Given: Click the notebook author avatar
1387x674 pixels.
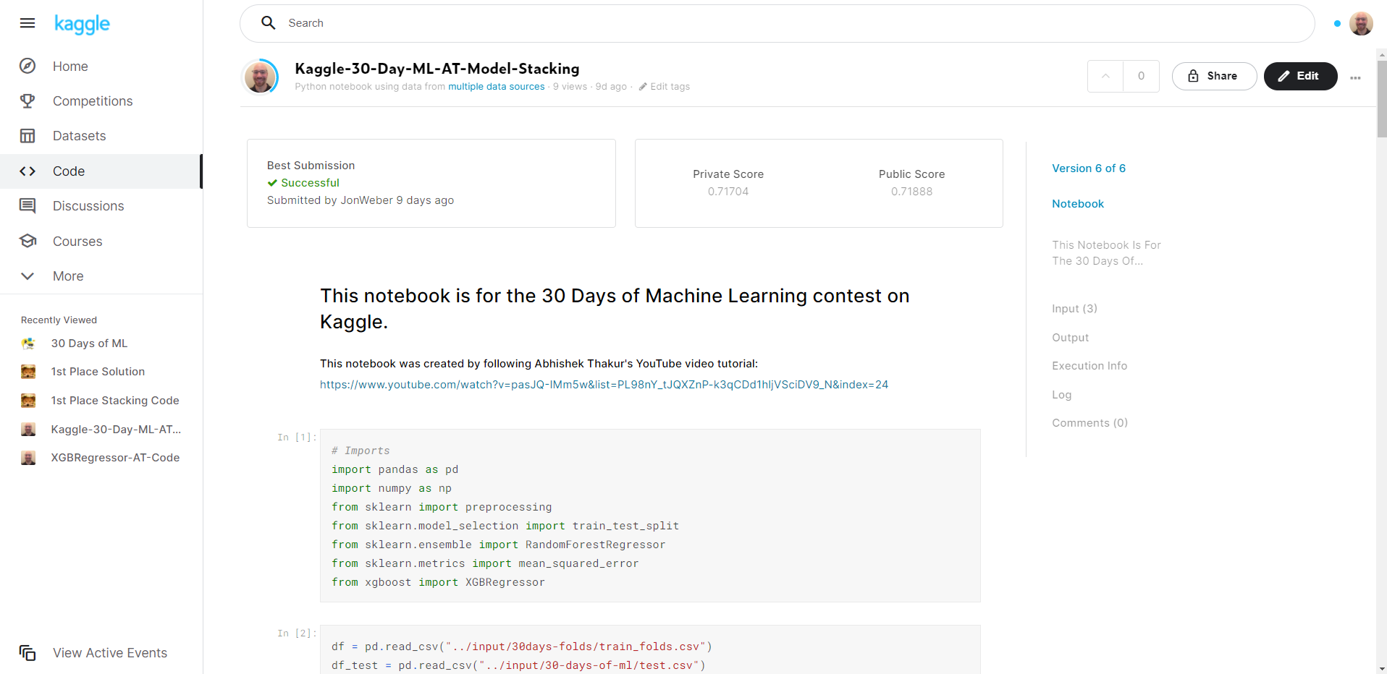Looking at the screenshot, I should tap(260, 77).
